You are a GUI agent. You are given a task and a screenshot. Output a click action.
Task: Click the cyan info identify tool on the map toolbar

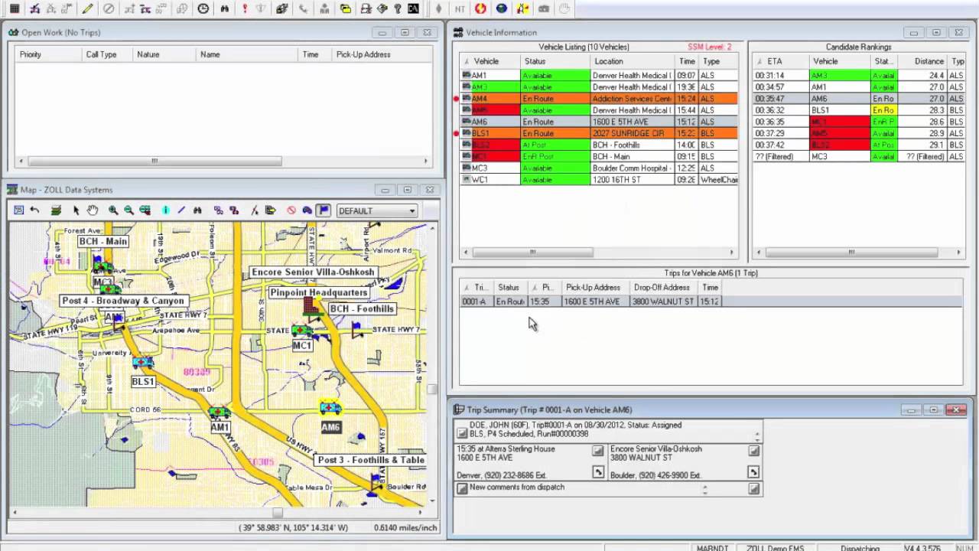[165, 210]
